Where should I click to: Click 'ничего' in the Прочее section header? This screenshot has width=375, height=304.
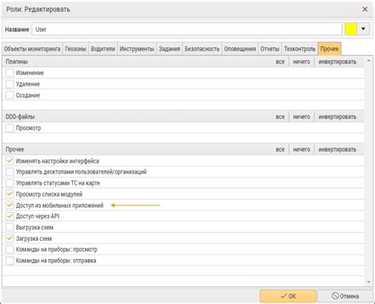point(301,149)
